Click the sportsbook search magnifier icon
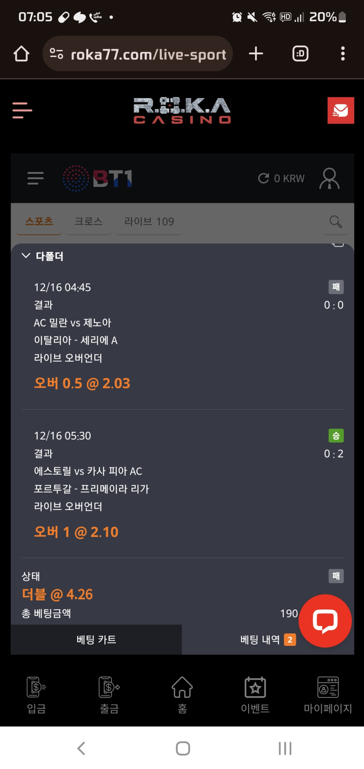Screen dimensions: 364x769 click(x=335, y=221)
